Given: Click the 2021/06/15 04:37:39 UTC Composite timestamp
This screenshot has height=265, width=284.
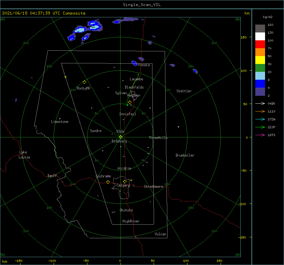Looking at the screenshot, I should pos(44,13).
